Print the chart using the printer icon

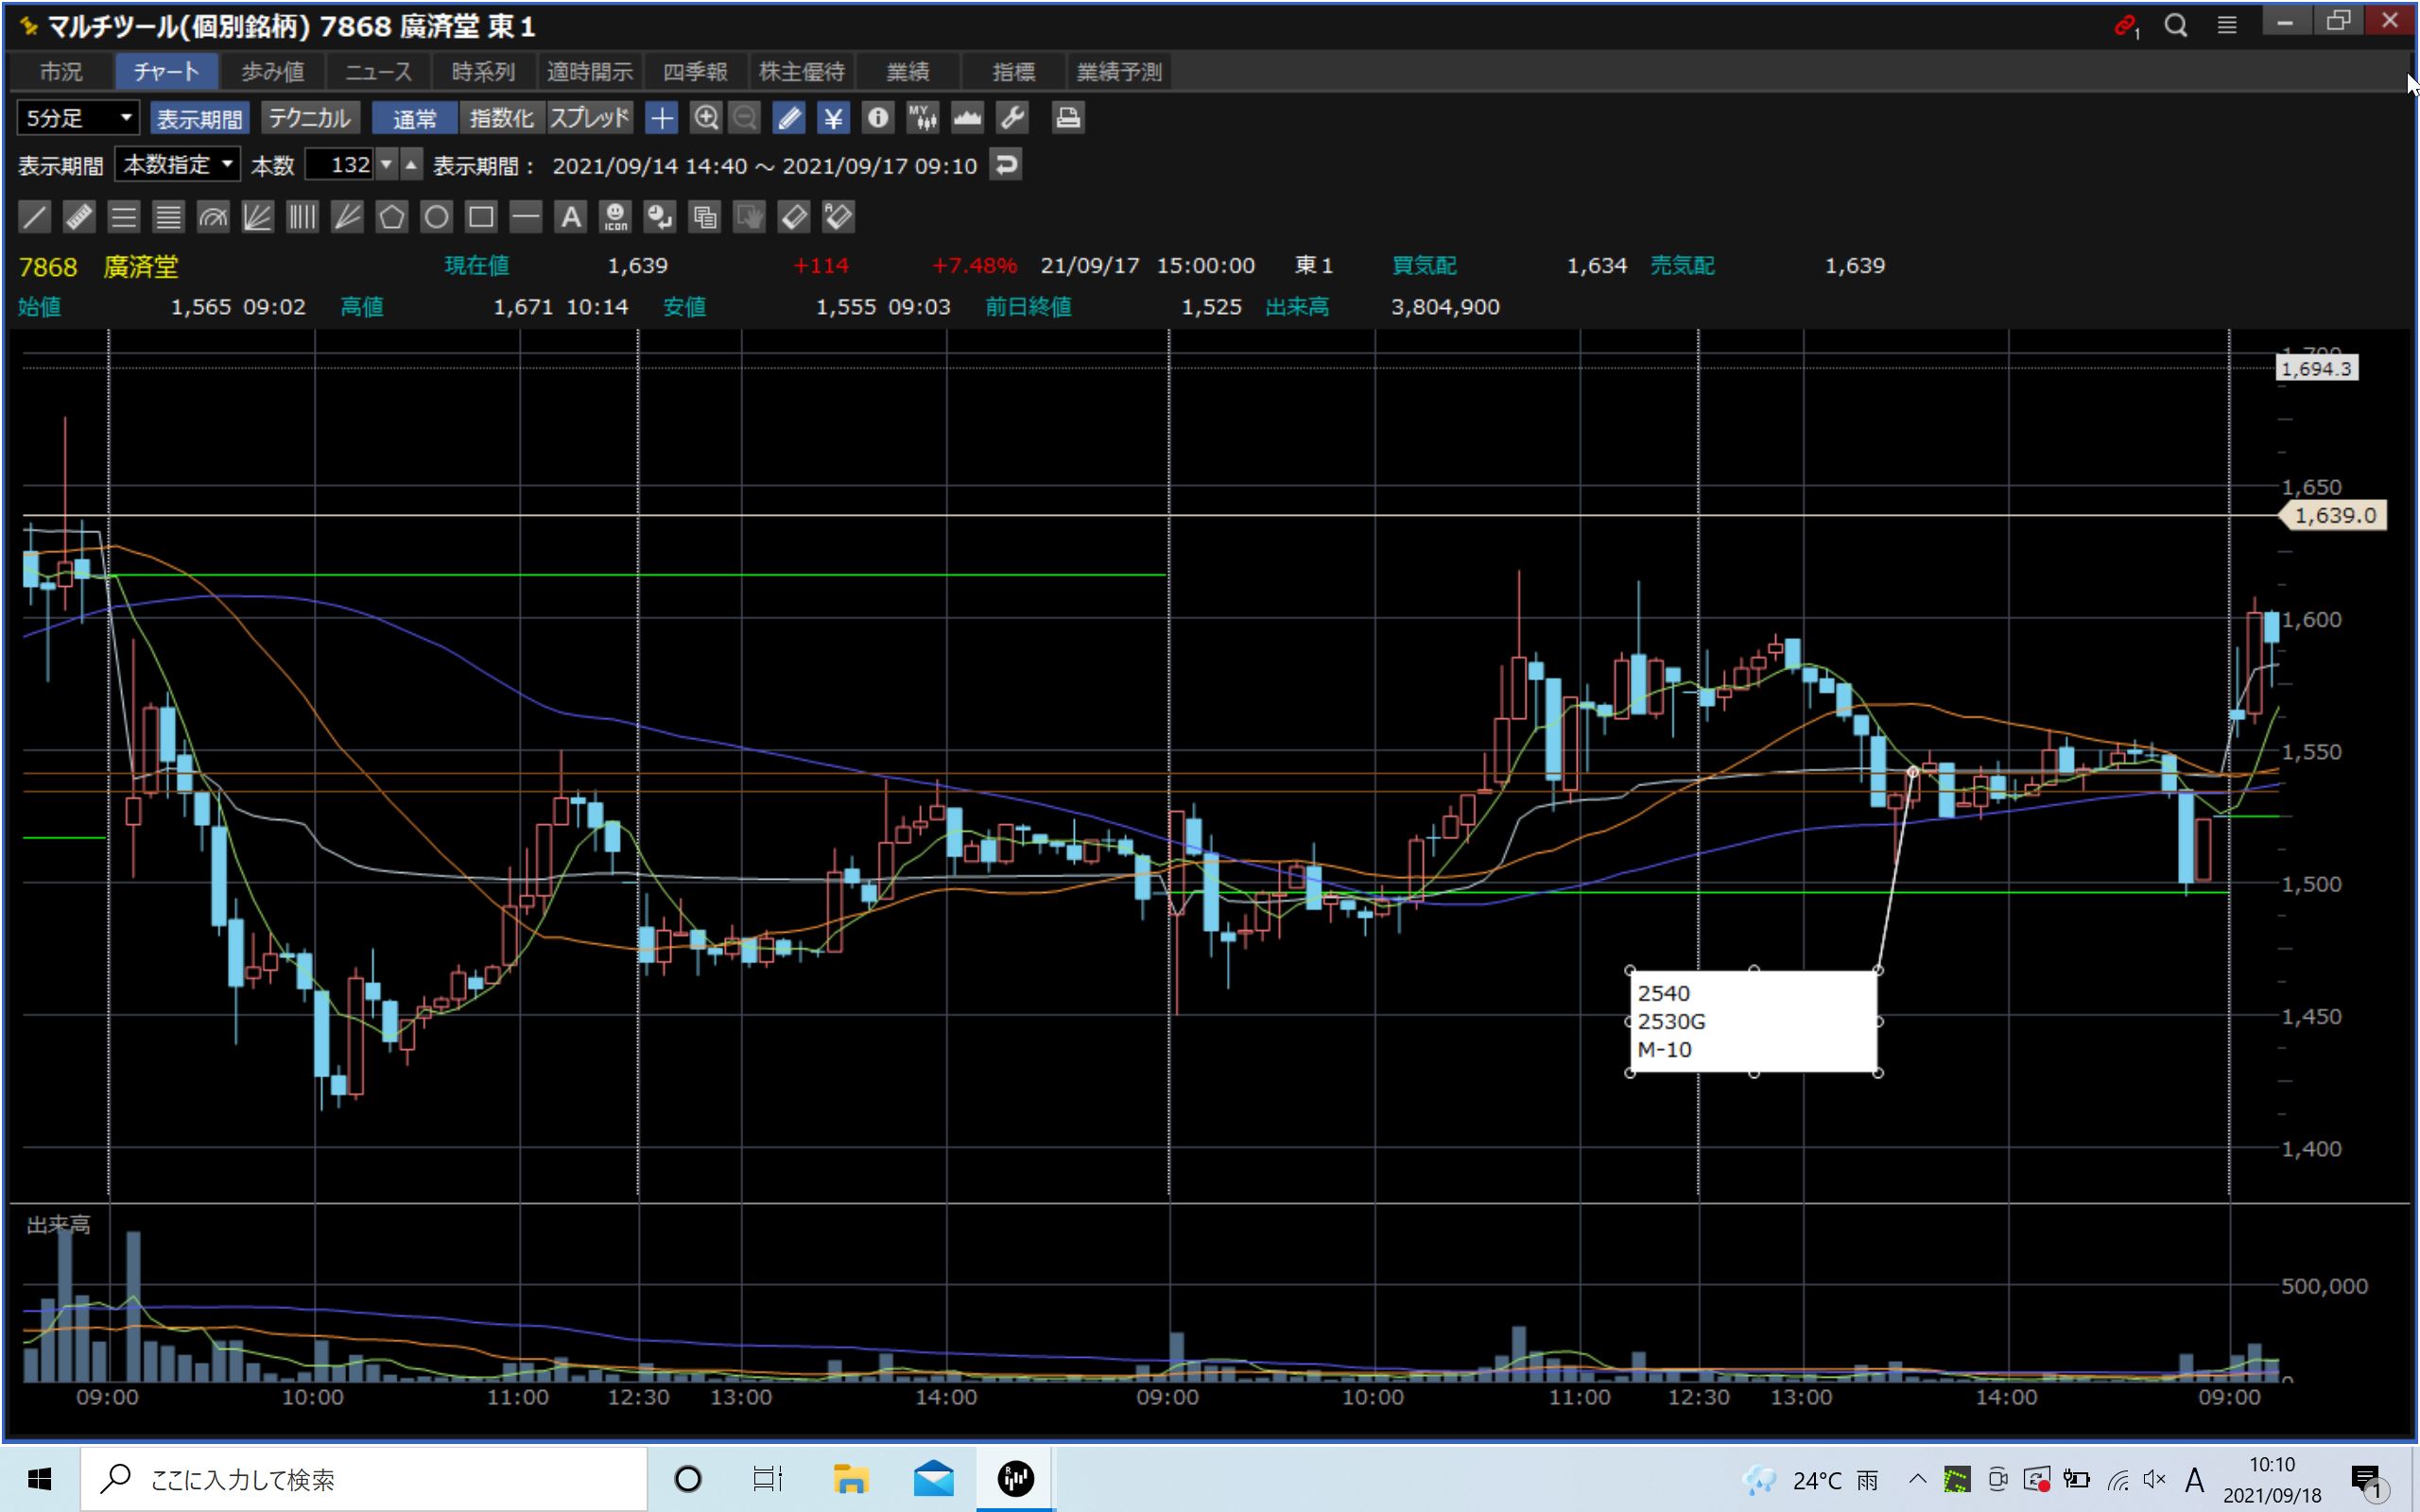tap(1067, 118)
